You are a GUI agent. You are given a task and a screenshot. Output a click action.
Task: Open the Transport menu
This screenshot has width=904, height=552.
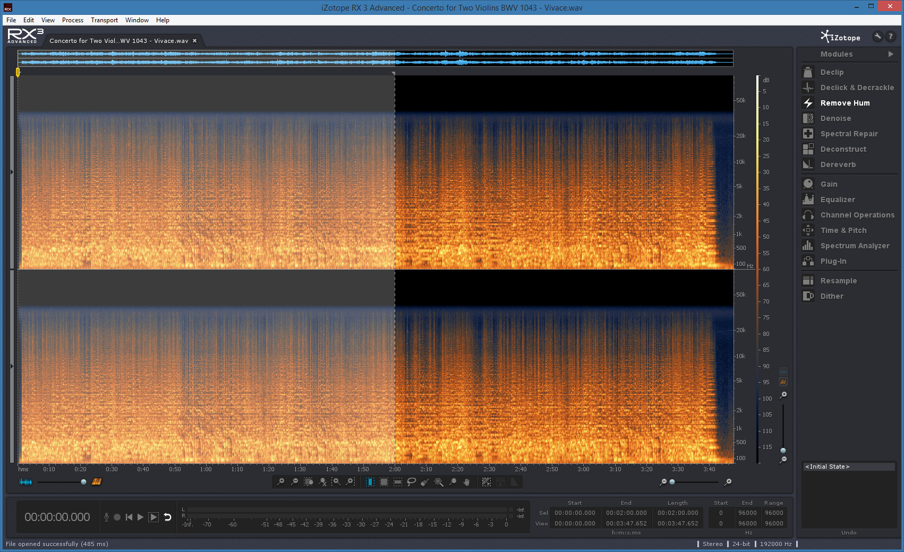(104, 20)
